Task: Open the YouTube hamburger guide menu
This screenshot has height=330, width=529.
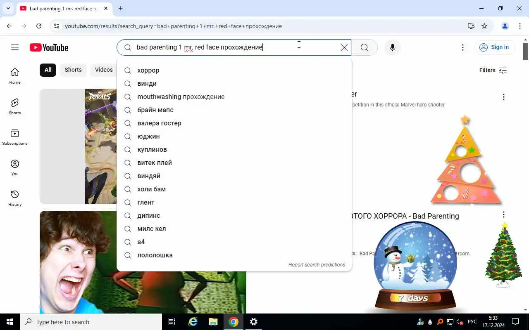Action: [x=15, y=47]
